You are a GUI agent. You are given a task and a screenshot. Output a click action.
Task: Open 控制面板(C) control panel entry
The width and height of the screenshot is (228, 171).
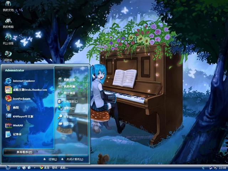pyautogui.click(x=68, y=101)
